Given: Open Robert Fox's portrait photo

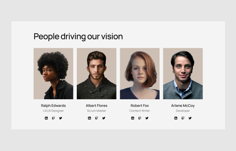Looking at the screenshot, I should coord(140,74).
